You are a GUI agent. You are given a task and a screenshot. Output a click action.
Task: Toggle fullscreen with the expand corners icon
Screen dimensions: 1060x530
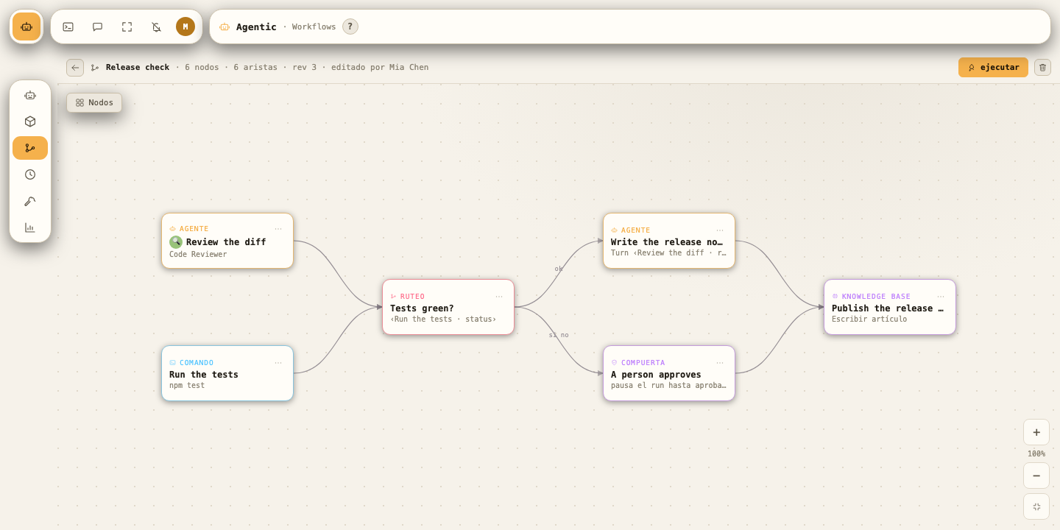[127, 26]
